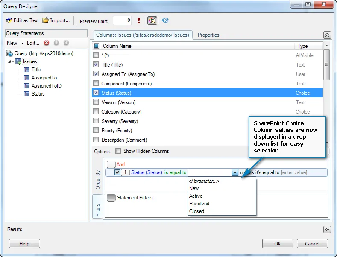Check the Component (Component) column checkbox
The width and height of the screenshot is (337, 257).
tap(96, 84)
